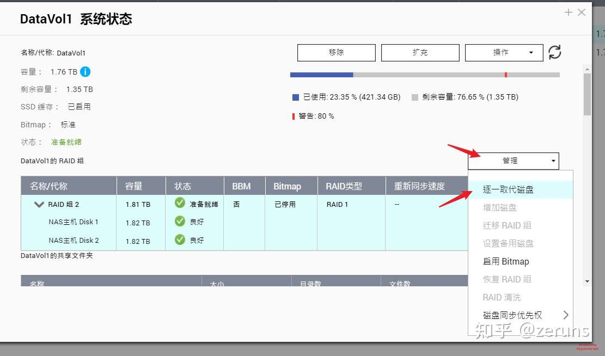The height and width of the screenshot is (356, 605).
Task: Click the plus icon in the title bar
Action: tap(568, 12)
